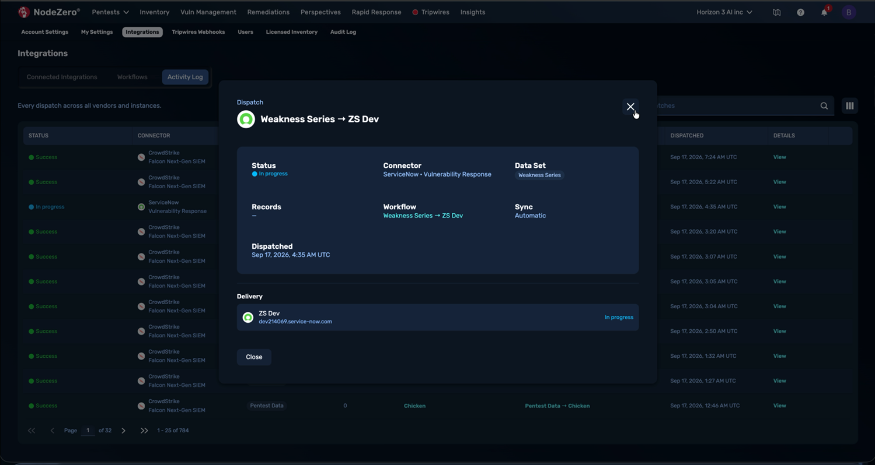875x465 pixels.
Task: Click the red Tripwires indicator dot
Action: (415, 12)
